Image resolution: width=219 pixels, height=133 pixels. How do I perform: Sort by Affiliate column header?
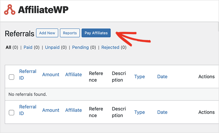tap(73, 75)
